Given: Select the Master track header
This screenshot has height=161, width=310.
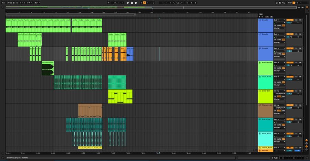Looking at the screenshot, I should (x=266, y=151).
